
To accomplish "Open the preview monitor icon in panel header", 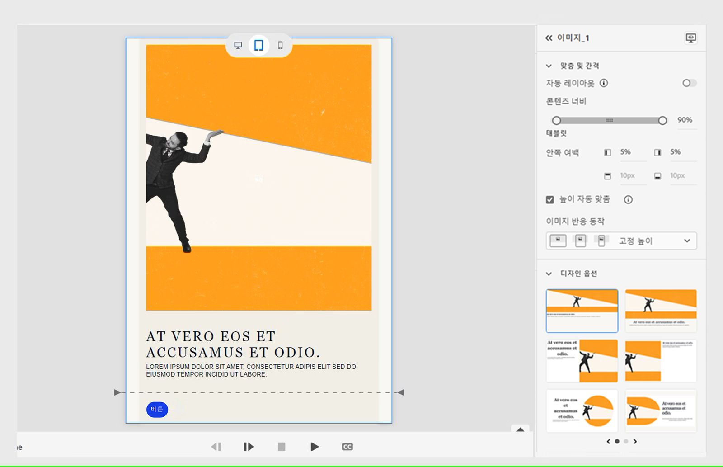I will (x=691, y=38).
